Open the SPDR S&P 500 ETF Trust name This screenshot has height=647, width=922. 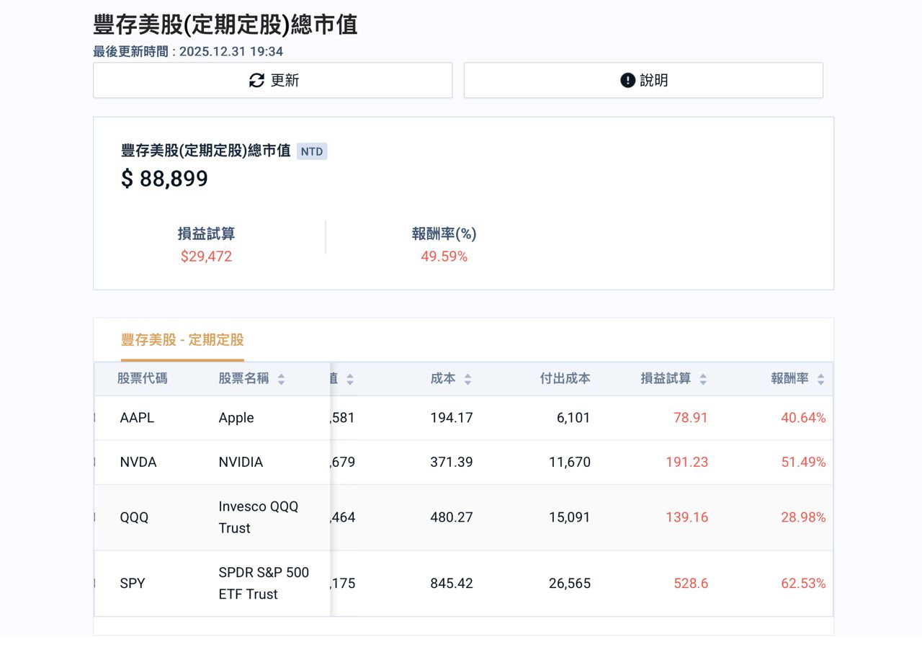[263, 583]
